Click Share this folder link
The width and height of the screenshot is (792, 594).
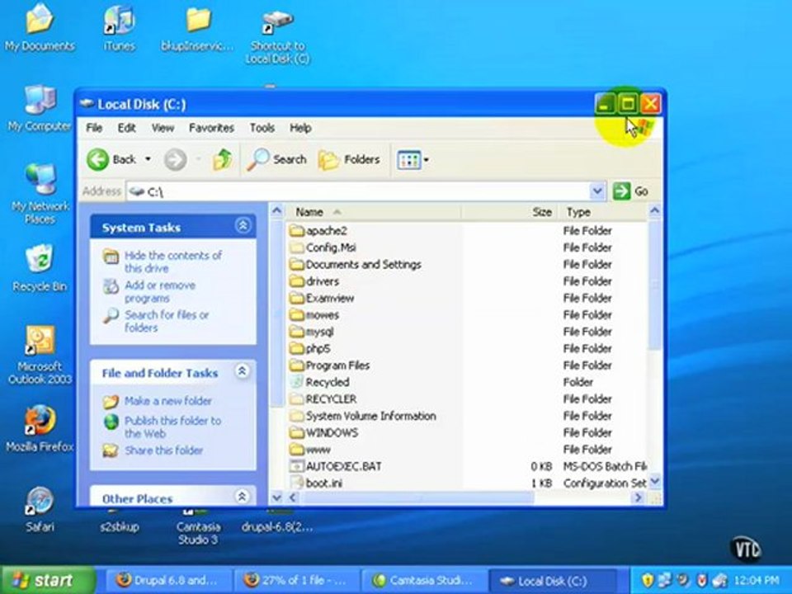[163, 450]
